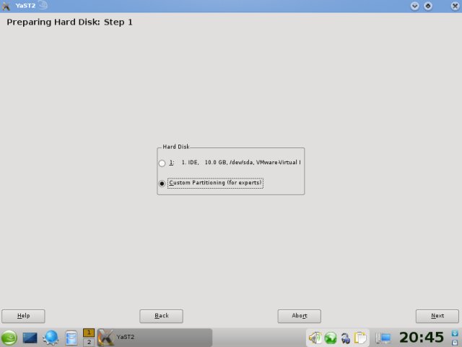Switch to virtual desktop 2 in the pager
Screen dimensions: 462x347
click(89, 342)
